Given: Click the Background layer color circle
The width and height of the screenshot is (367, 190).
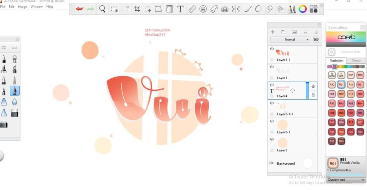Looking at the screenshot, I should tap(307, 163).
